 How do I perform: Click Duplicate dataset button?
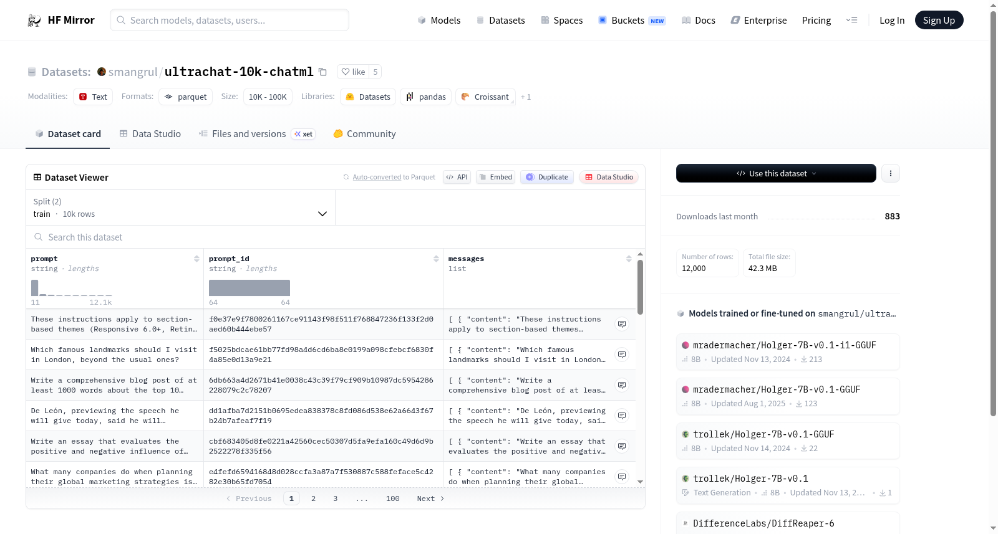point(546,177)
